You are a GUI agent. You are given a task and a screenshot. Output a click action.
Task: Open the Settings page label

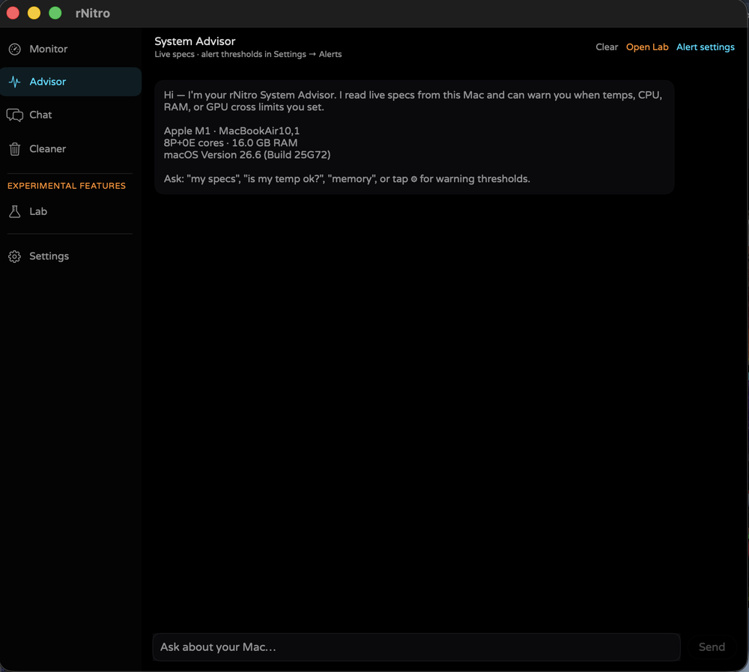pos(49,256)
